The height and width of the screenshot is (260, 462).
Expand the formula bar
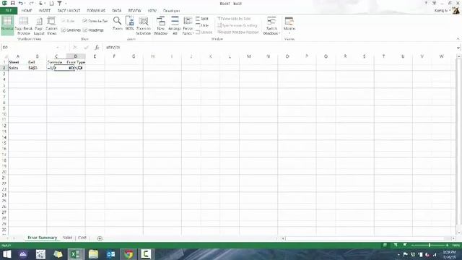coord(458,47)
